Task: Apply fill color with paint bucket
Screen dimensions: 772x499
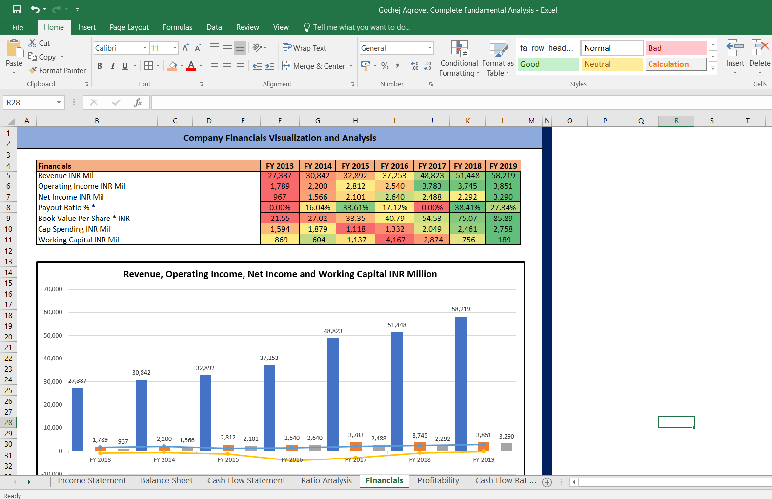Action: pos(172,65)
